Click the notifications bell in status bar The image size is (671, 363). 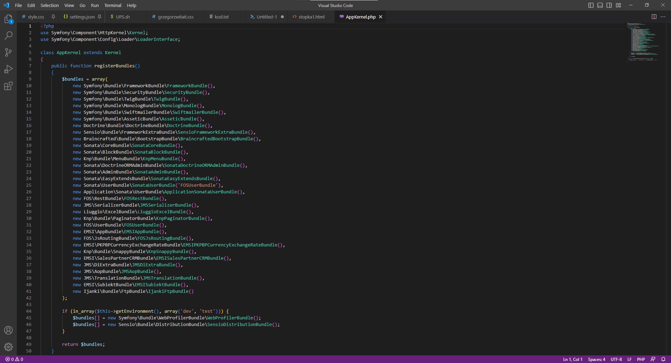pos(663,359)
